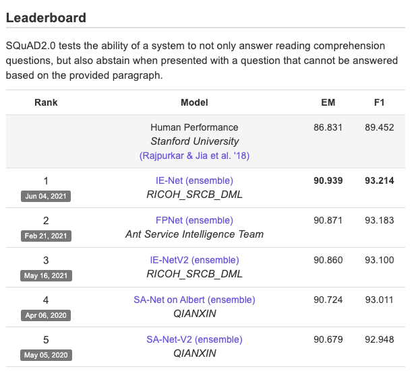Open the IE-Net (ensemble) model link
Image resolution: width=414 pixels, height=371 pixels.
[x=194, y=180]
